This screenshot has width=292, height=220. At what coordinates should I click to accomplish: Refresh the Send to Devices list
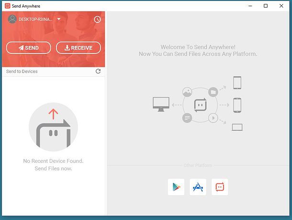[98, 71]
